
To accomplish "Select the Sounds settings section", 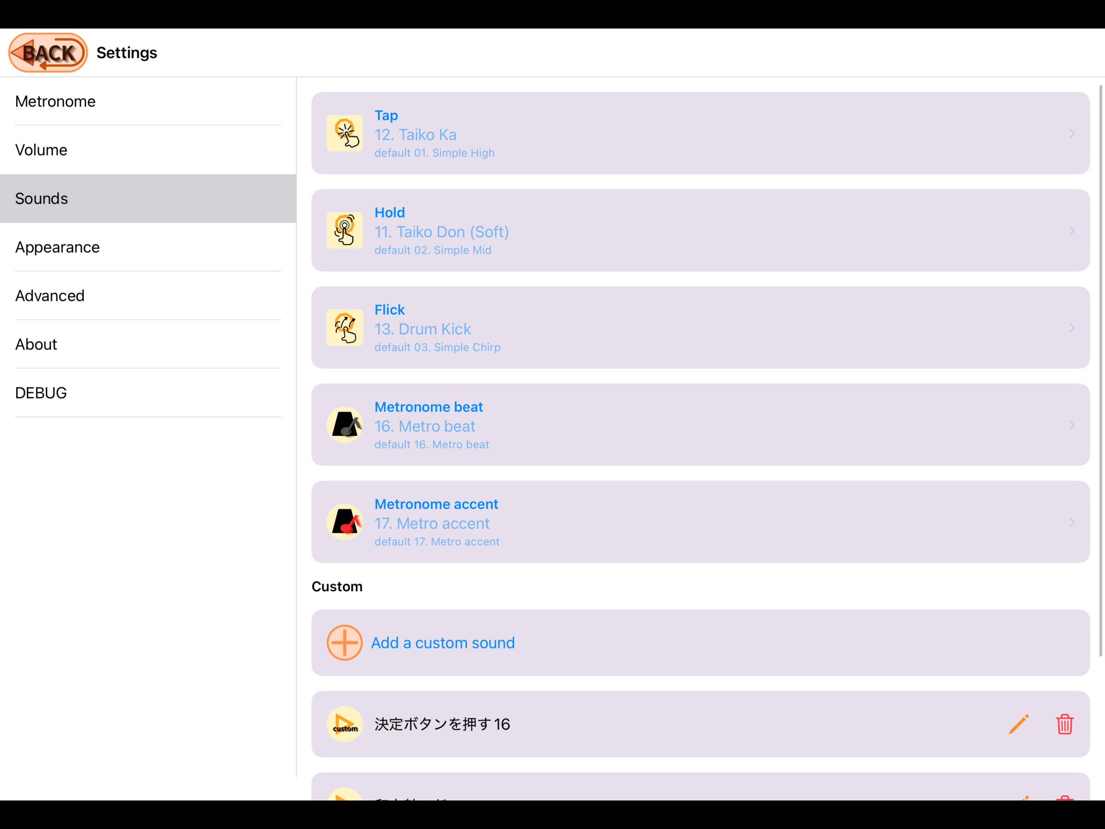I will [148, 198].
